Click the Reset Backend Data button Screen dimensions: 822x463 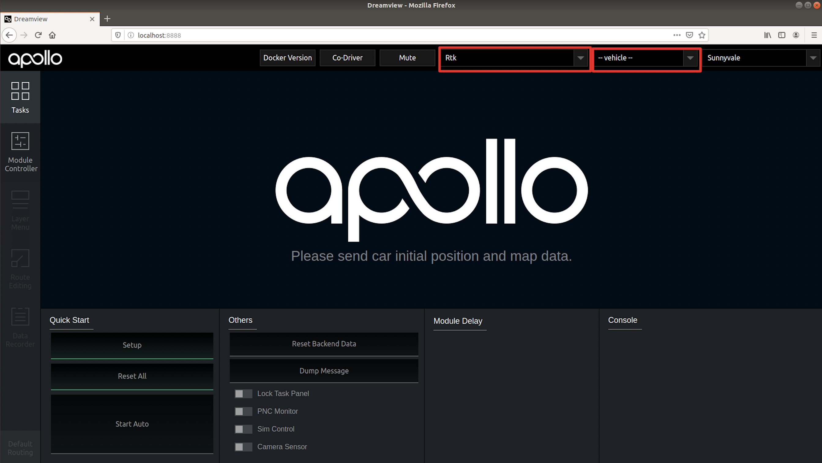click(x=323, y=343)
